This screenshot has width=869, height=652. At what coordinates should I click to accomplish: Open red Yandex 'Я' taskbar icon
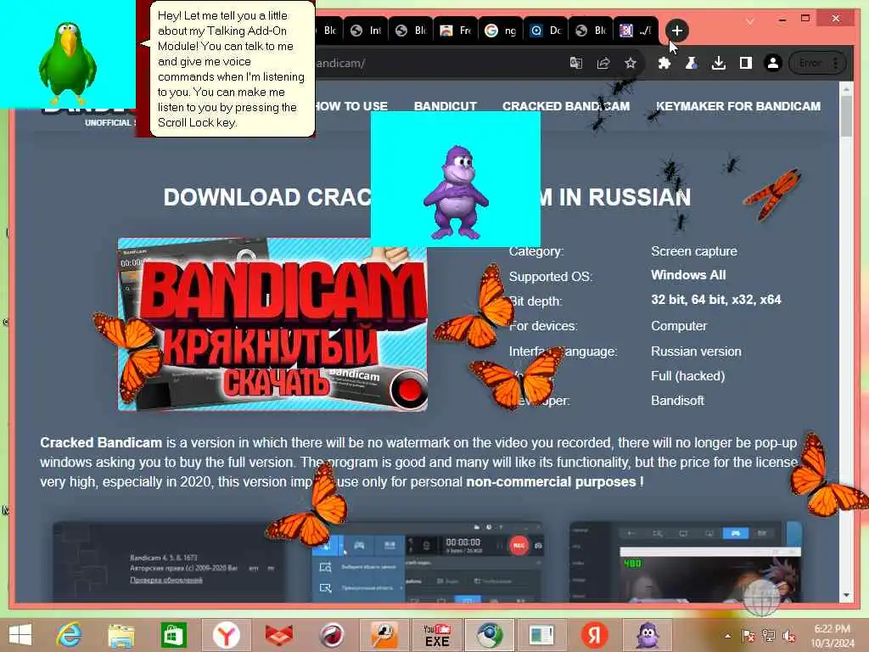(x=595, y=635)
